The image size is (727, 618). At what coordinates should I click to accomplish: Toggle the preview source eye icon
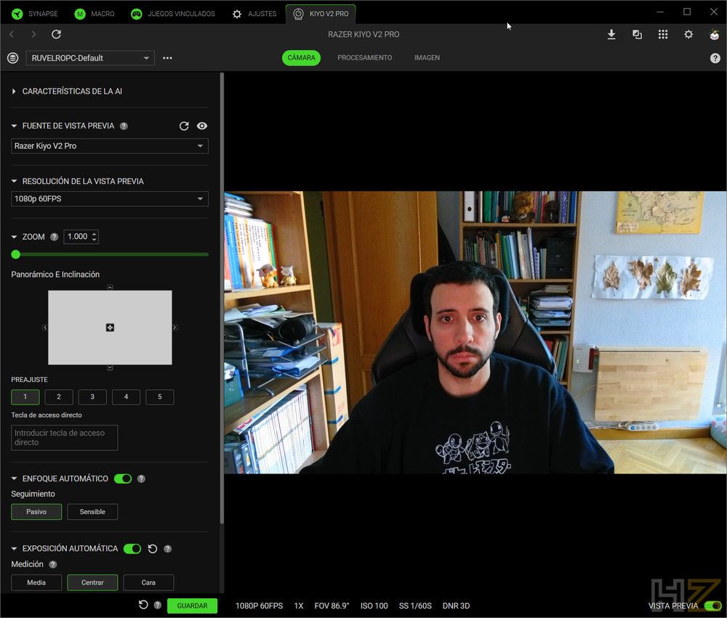[x=202, y=126]
